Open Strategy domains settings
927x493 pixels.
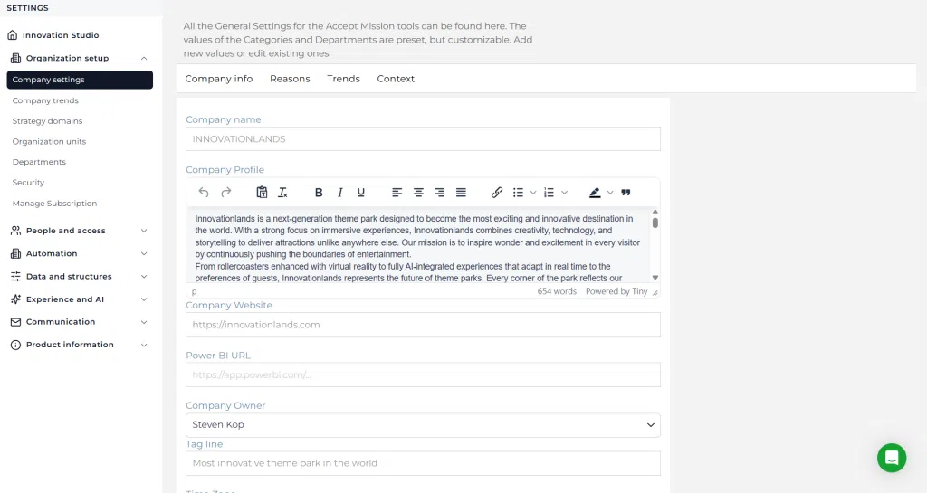click(47, 121)
